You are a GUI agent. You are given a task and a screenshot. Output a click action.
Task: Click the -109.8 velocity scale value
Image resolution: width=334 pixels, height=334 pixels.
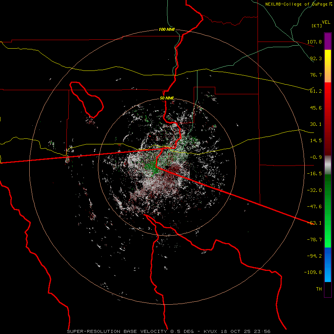[x=313, y=272]
